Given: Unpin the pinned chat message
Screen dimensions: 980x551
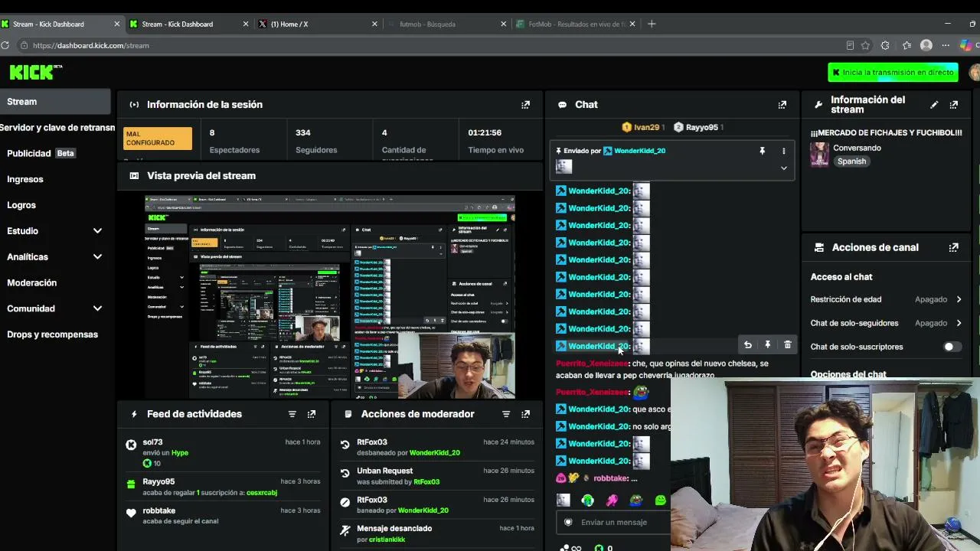Looking at the screenshot, I should [x=762, y=151].
